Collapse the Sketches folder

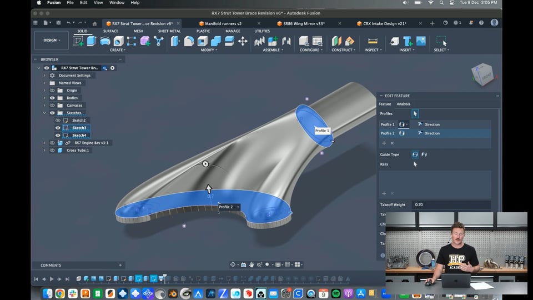tap(44, 113)
